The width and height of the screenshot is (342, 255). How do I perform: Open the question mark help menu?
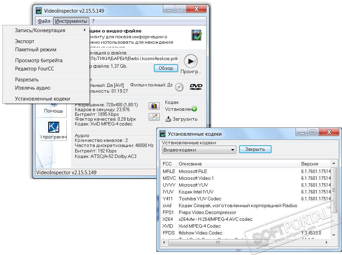tap(93, 21)
